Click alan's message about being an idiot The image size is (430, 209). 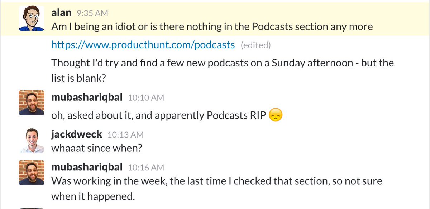pyautogui.click(x=212, y=26)
